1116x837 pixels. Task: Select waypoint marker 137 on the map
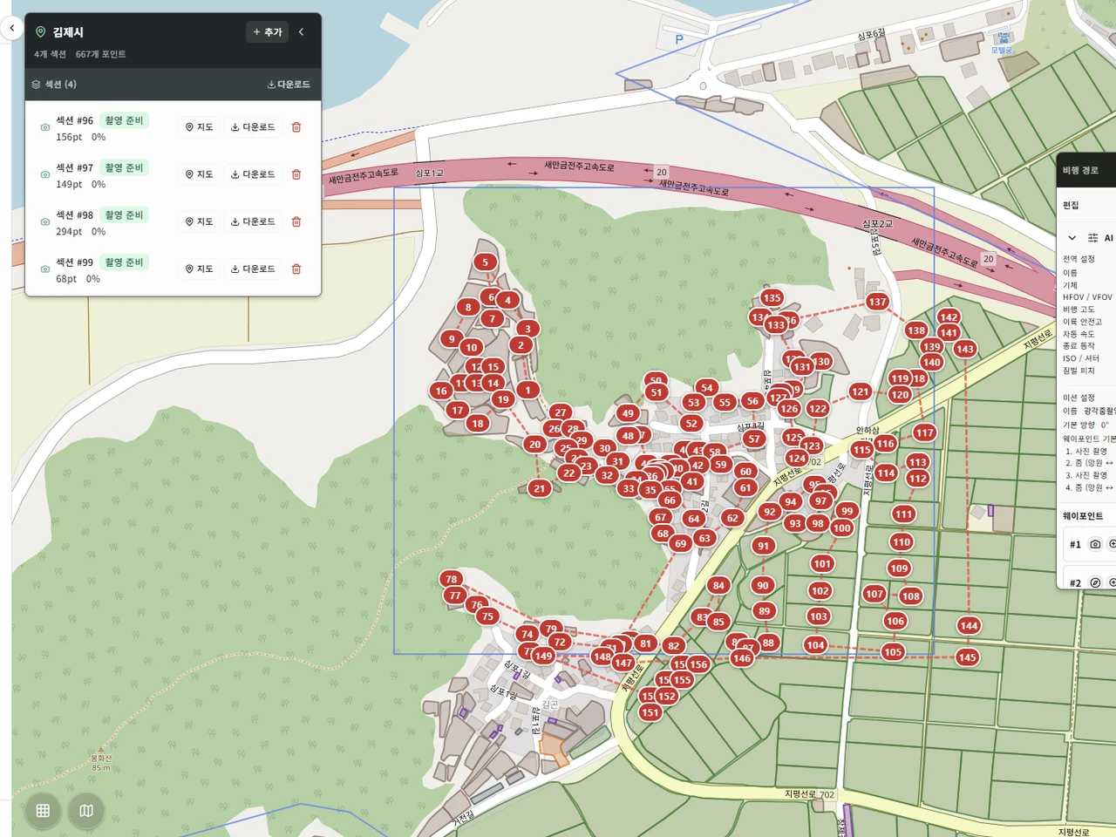point(877,302)
